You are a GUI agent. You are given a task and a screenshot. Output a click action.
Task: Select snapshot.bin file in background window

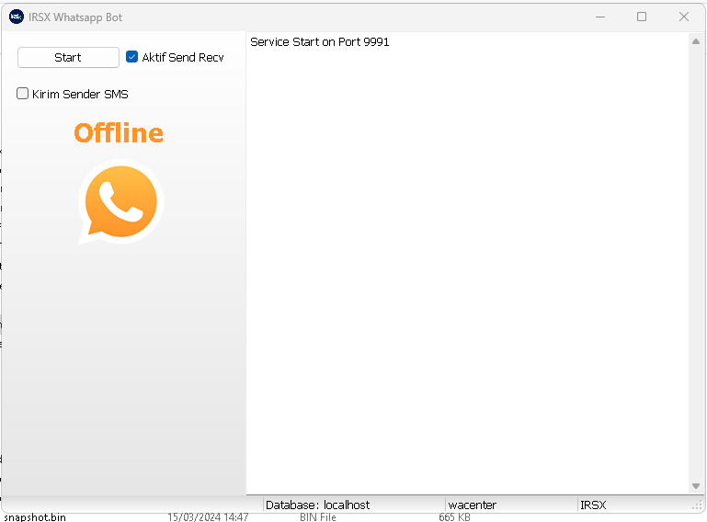[35, 517]
